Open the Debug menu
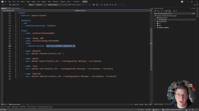The image size is (199, 111). tap(34, 2)
